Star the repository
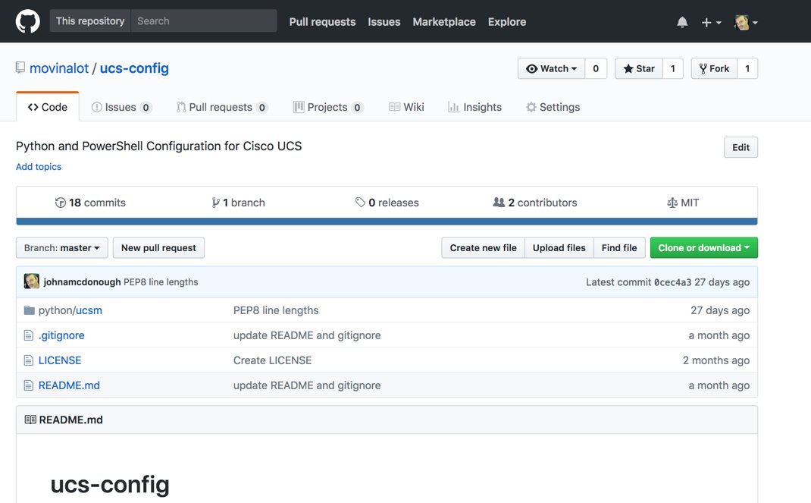811x503 pixels. point(639,68)
